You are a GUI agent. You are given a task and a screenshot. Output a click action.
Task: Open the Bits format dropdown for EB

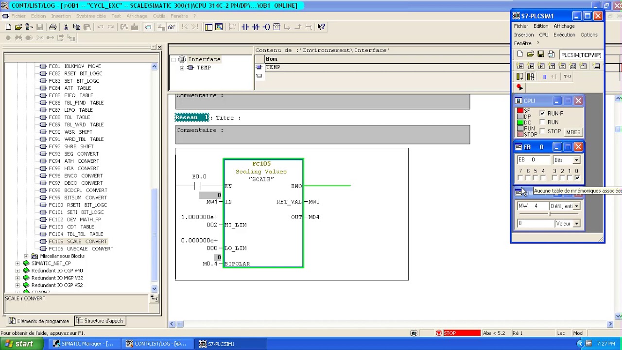[x=576, y=160]
